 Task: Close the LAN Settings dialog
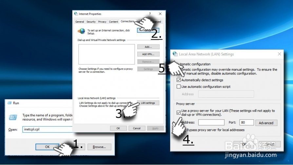pos(279,54)
